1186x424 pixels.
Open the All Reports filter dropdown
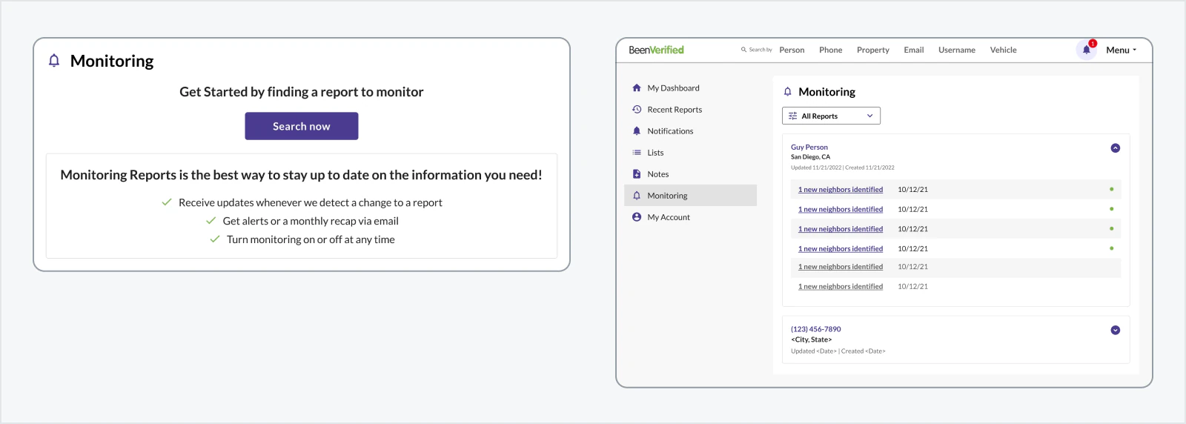[831, 116]
